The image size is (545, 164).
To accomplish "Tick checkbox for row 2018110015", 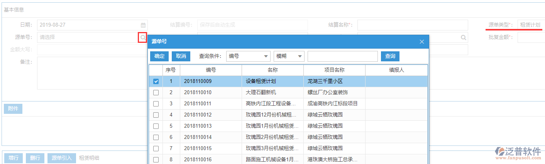I will click(x=156, y=149).
